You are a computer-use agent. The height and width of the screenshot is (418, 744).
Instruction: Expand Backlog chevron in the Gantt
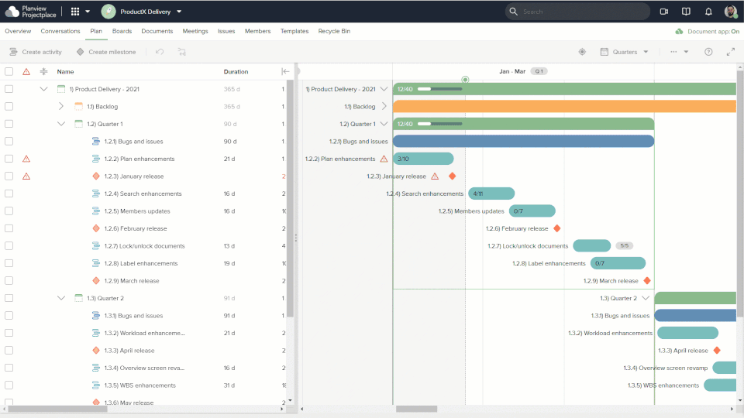pyautogui.click(x=384, y=107)
